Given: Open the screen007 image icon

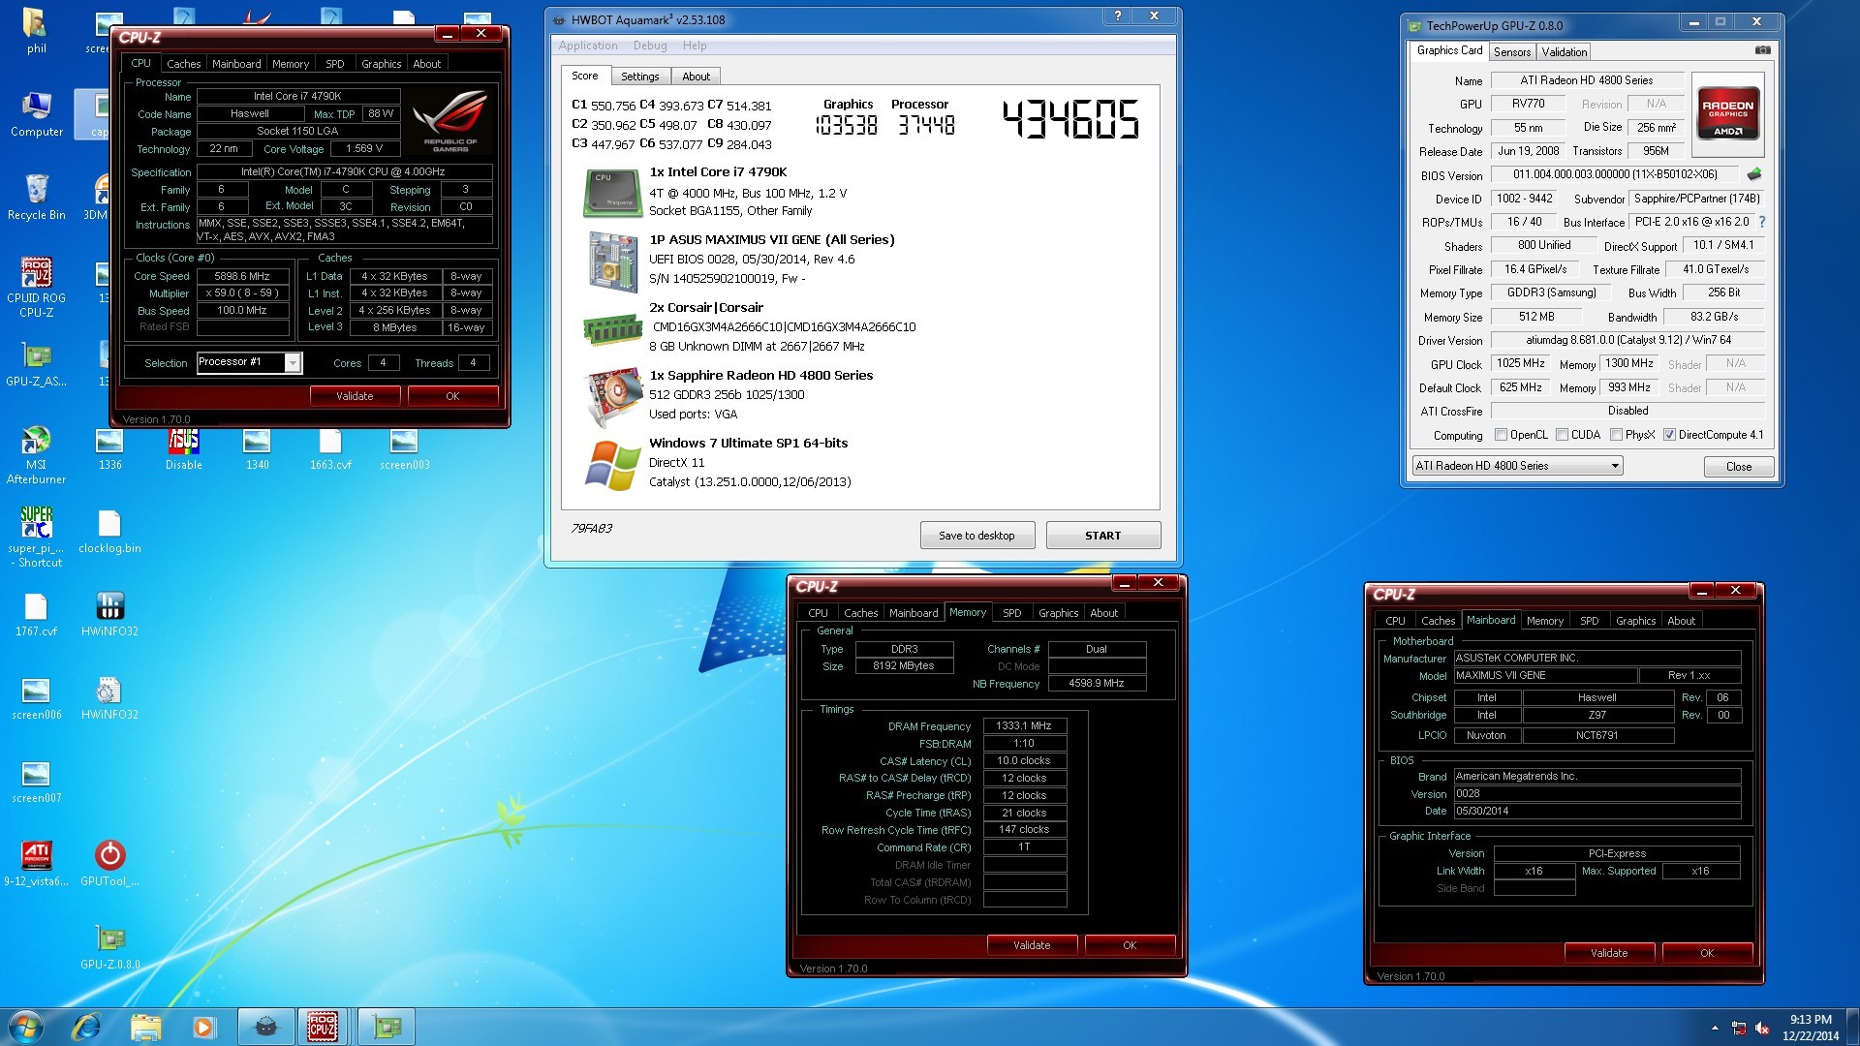Looking at the screenshot, I should 37,781.
